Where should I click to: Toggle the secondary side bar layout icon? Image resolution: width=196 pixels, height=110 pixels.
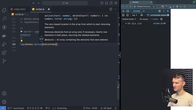coord(111,3)
